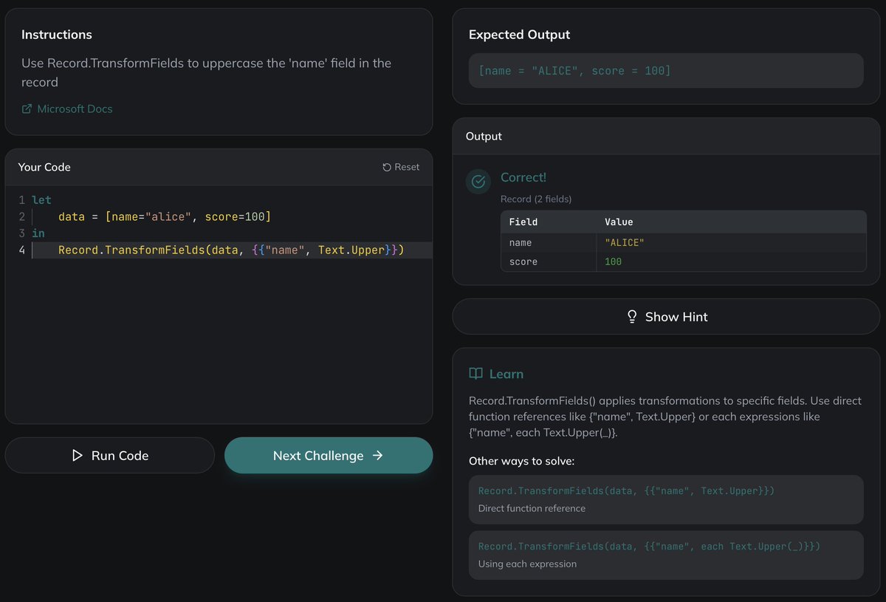Click the lightbulb icon in Show Hint
The width and height of the screenshot is (886, 602).
point(632,316)
